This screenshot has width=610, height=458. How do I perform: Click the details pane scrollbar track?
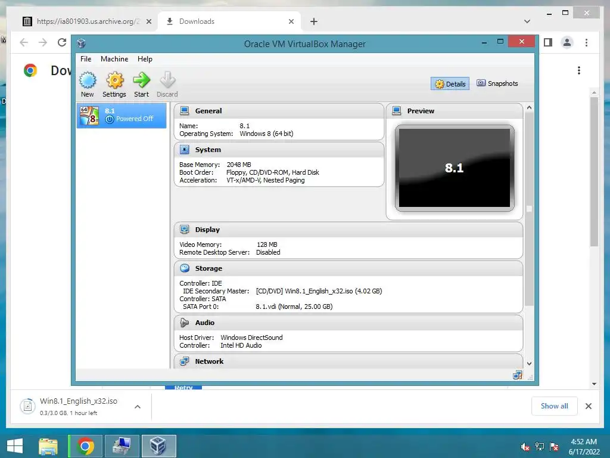(x=529, y=333)
